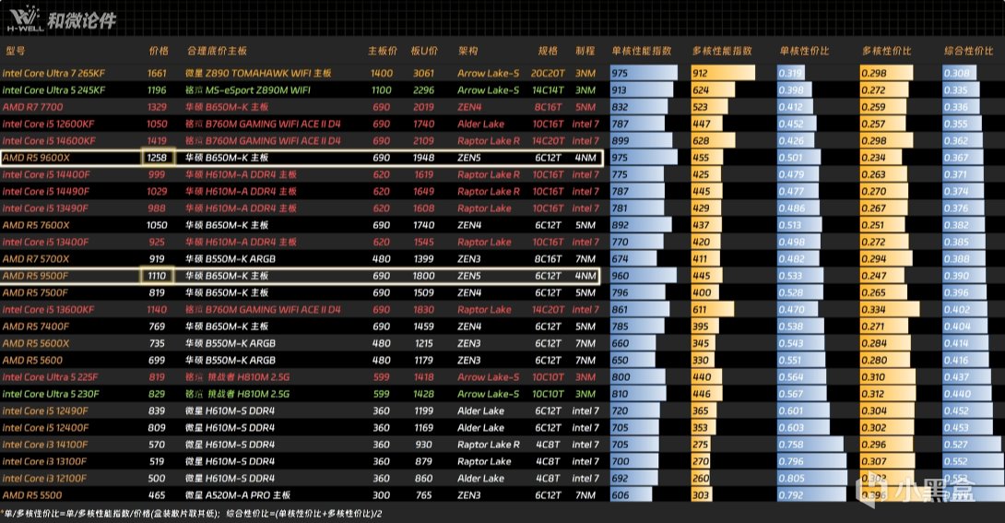Click the 多核性能指数 column header
Image resolution: width=1005 pixels, height=523 pixels.
[x=722, y=51]
